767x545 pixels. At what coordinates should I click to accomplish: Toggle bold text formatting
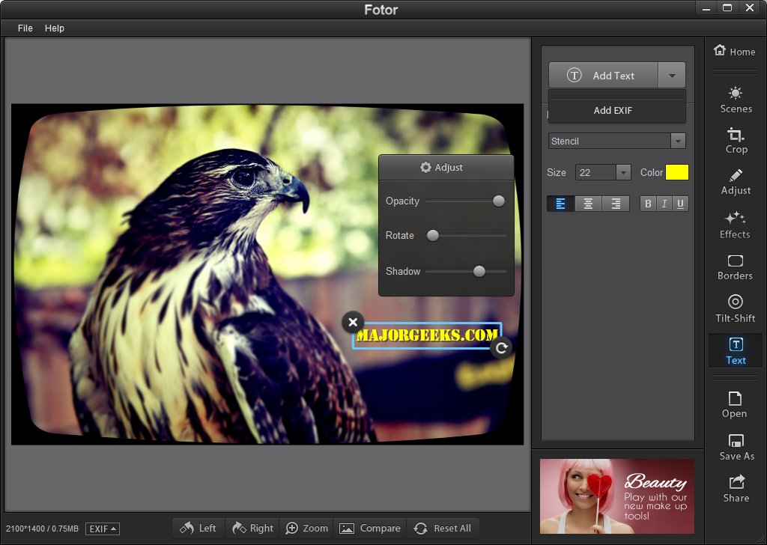[648, 204]
